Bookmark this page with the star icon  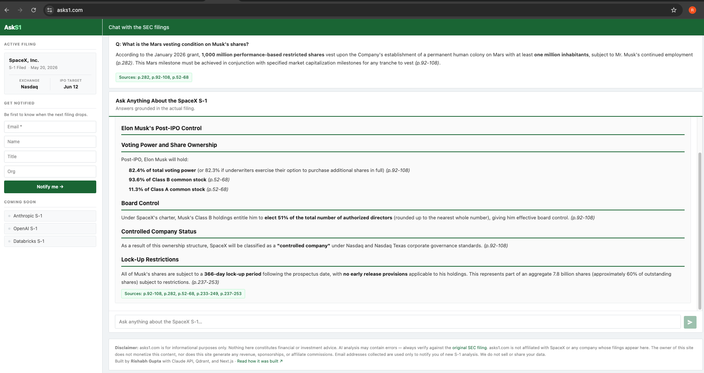pos(674,10)
